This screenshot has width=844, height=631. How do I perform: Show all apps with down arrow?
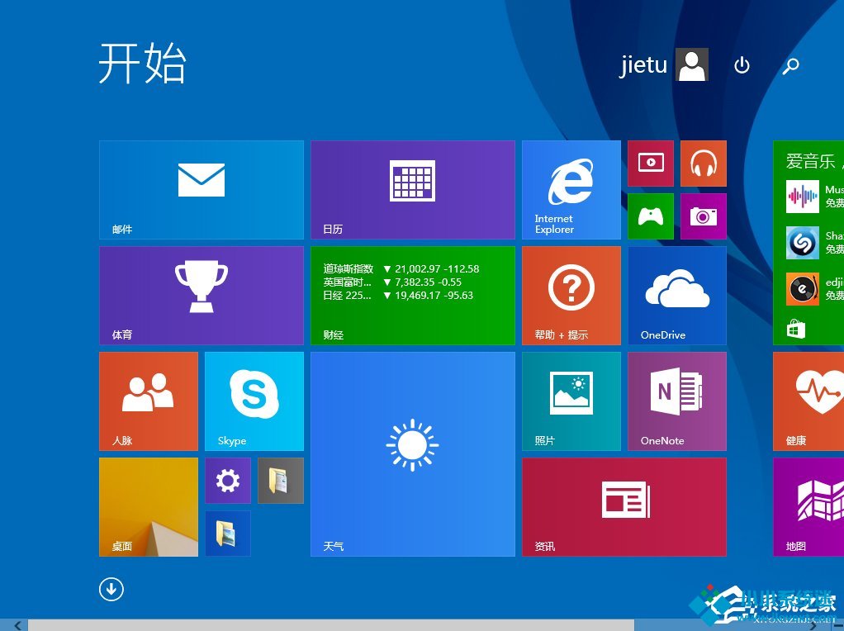click(111, 589)
